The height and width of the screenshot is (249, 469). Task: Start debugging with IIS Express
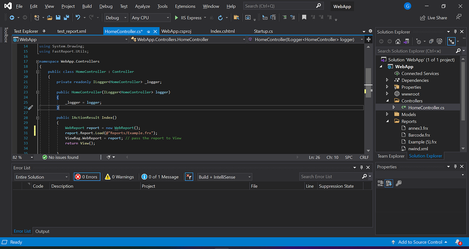click(176, 17)
